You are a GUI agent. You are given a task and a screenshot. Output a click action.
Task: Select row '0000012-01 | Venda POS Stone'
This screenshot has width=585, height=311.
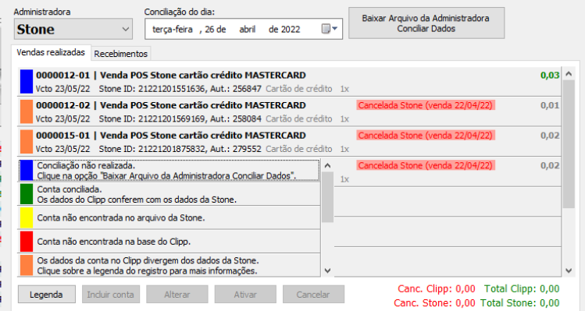click(x=290, y=82)
